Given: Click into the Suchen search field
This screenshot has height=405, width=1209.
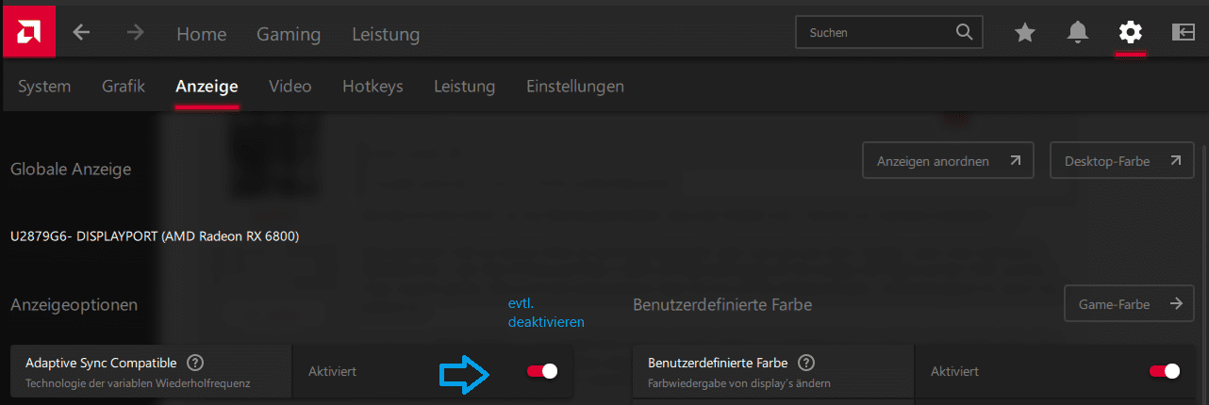Looking at the screenshot, I should pos(889,32).
